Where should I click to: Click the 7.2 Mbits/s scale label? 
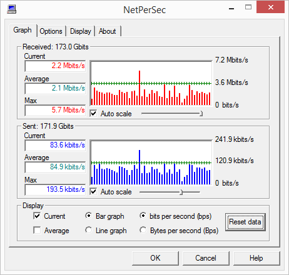point(231,60)
